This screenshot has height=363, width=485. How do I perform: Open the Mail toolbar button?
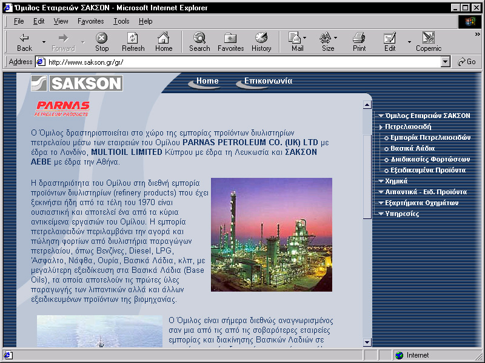(x=297, y=42)
